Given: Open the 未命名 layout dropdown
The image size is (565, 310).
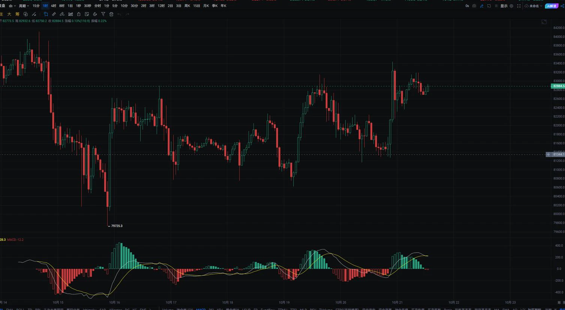Looking at the screenshot, I should (533, 6).
